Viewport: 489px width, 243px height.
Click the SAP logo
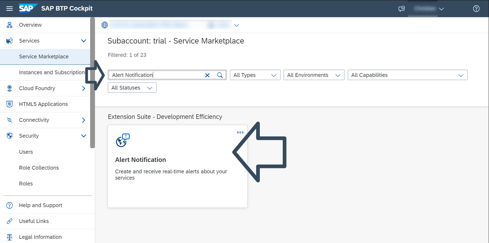coord(28,8)
